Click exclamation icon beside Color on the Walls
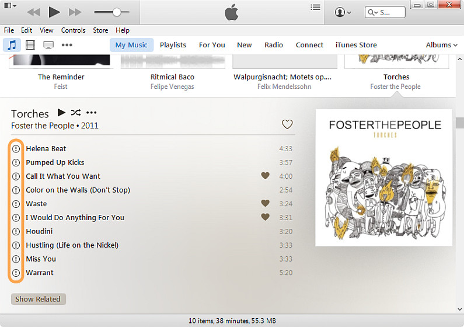 point(16,190)
